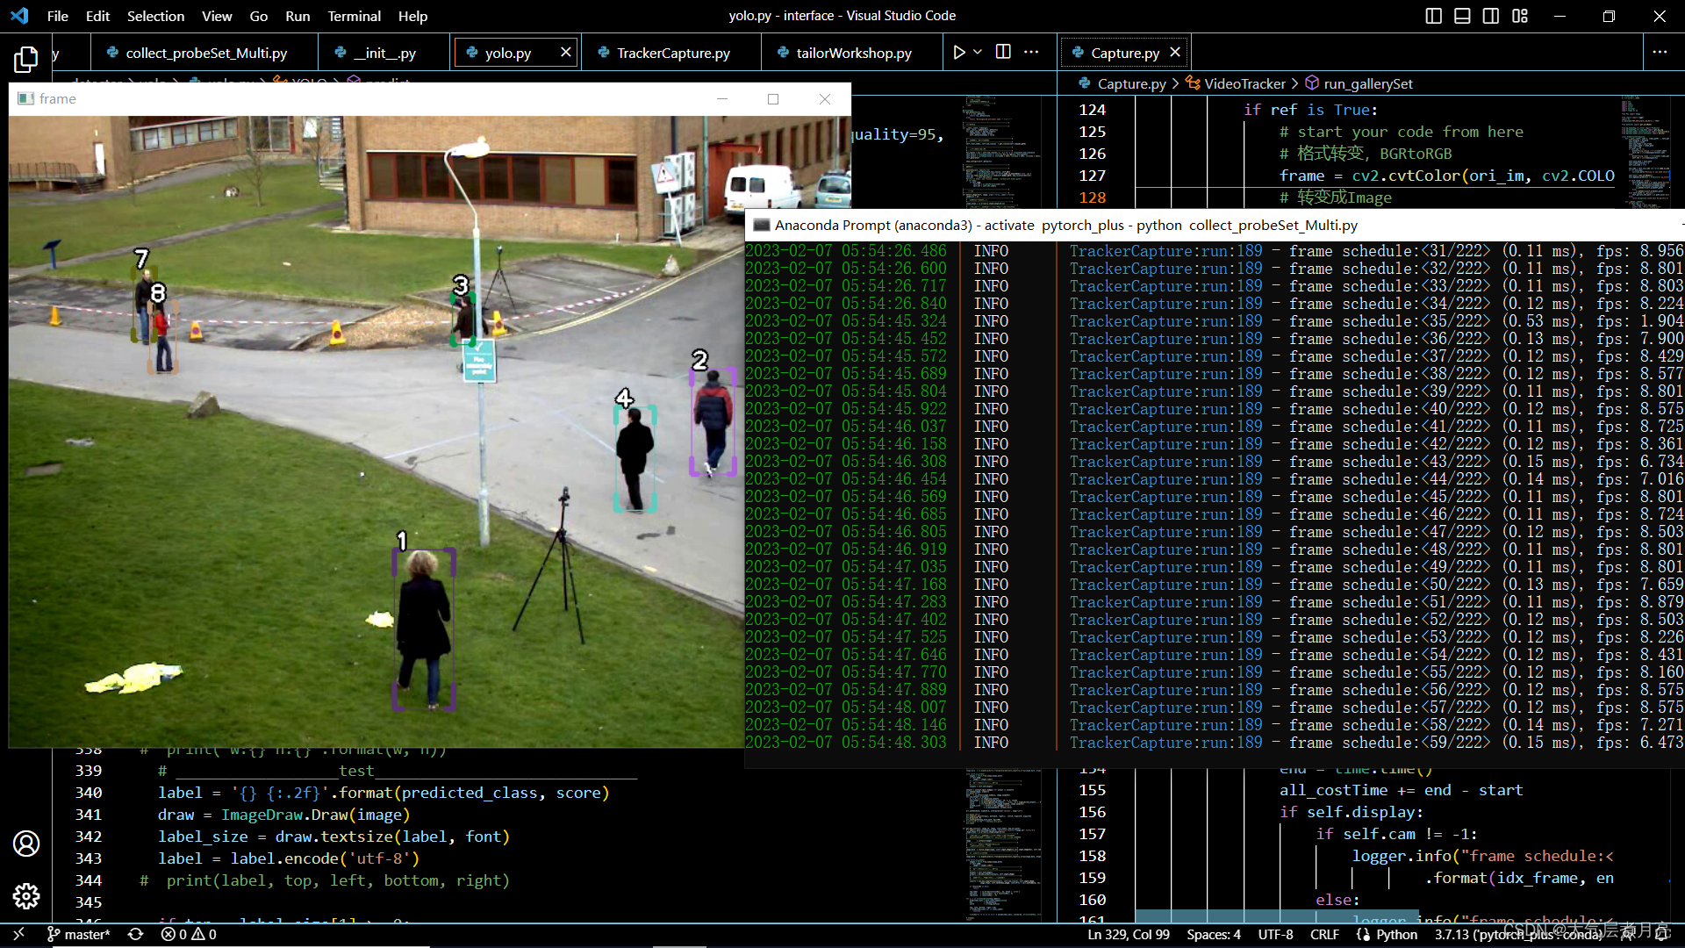Open the More Actions menu of the right editor group
The image size is (1685, 948).
coord(1660,53)
